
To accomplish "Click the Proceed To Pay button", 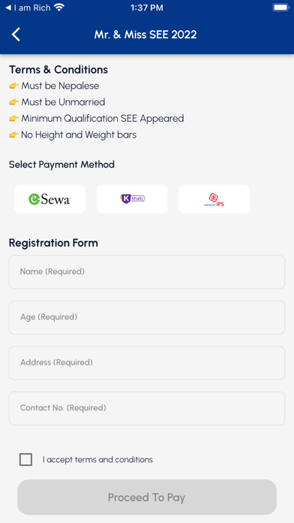I will click(x=147, y=497).
